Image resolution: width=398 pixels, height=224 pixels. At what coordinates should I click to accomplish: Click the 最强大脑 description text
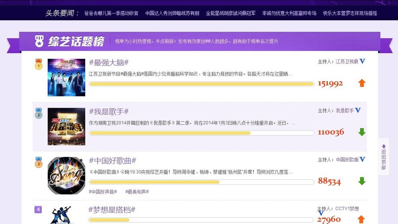point(190,74)
